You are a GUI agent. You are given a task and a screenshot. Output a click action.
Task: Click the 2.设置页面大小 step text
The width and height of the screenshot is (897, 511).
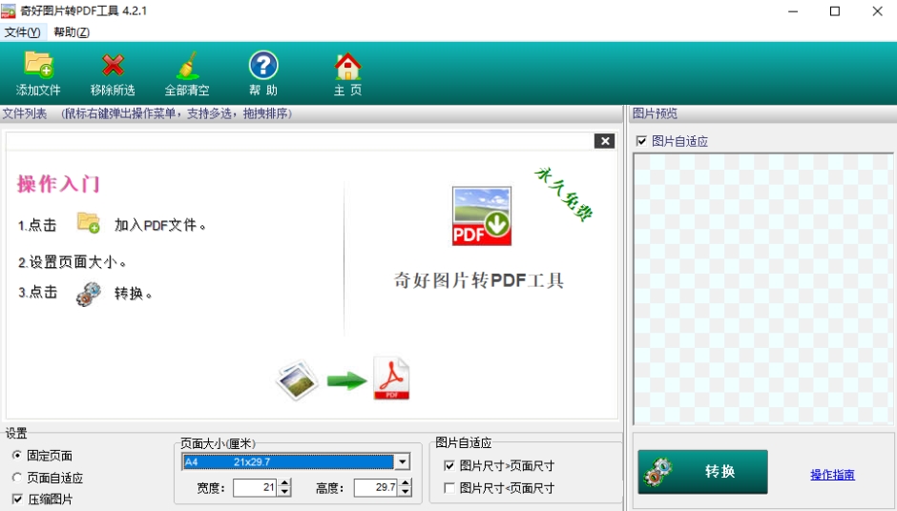[x=73, y=262]
